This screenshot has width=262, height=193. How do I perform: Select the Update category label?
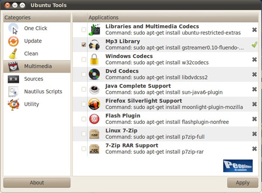[33, 41]
